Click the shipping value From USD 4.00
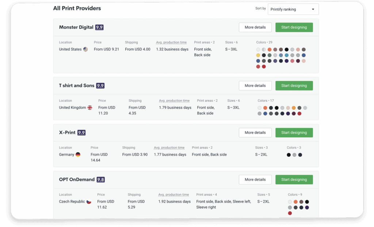Screen dimensions: 374x227 (138, 49)
